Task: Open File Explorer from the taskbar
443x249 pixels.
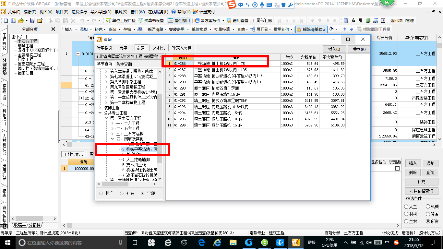Action: (x=233, y=242)
